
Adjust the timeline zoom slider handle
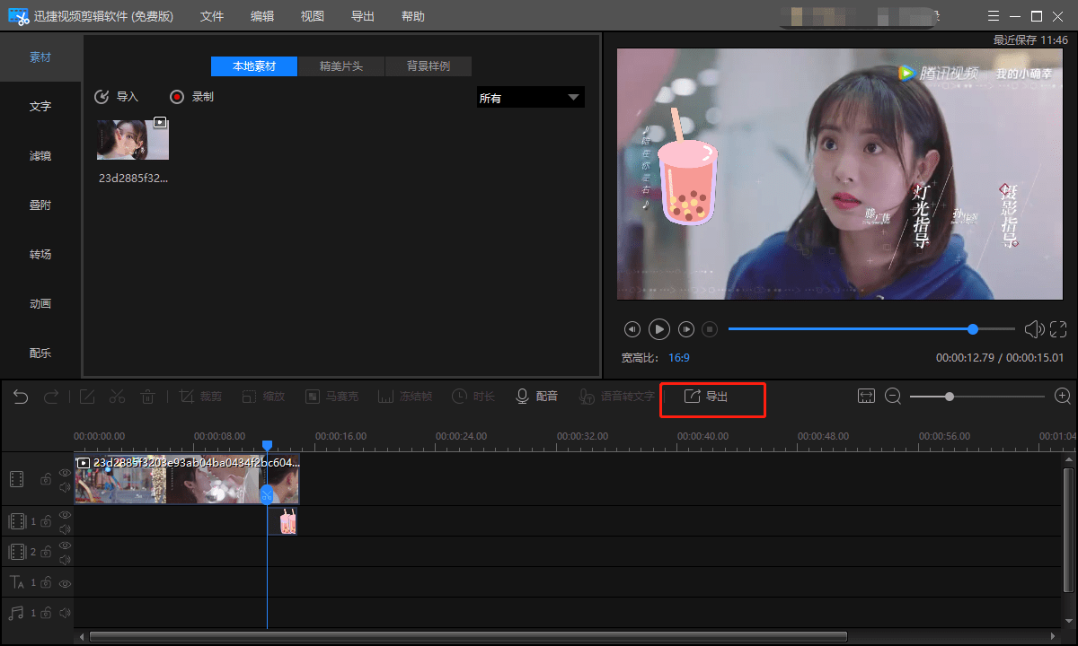[x=950, y=397]
